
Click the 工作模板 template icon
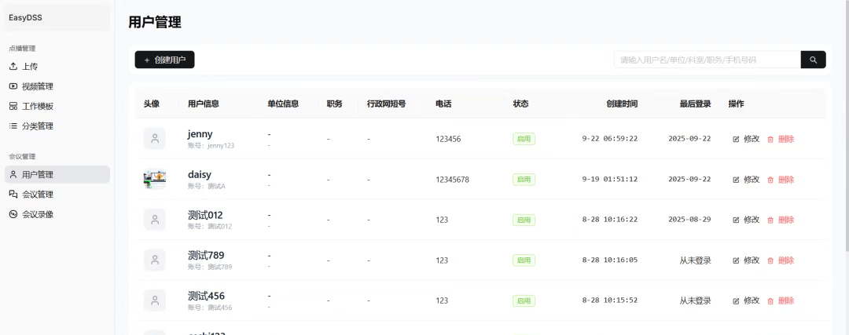13,106
